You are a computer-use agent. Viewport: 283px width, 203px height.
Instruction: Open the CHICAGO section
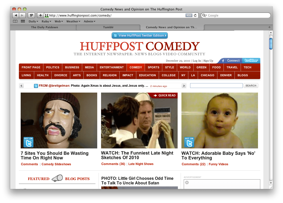207,75
